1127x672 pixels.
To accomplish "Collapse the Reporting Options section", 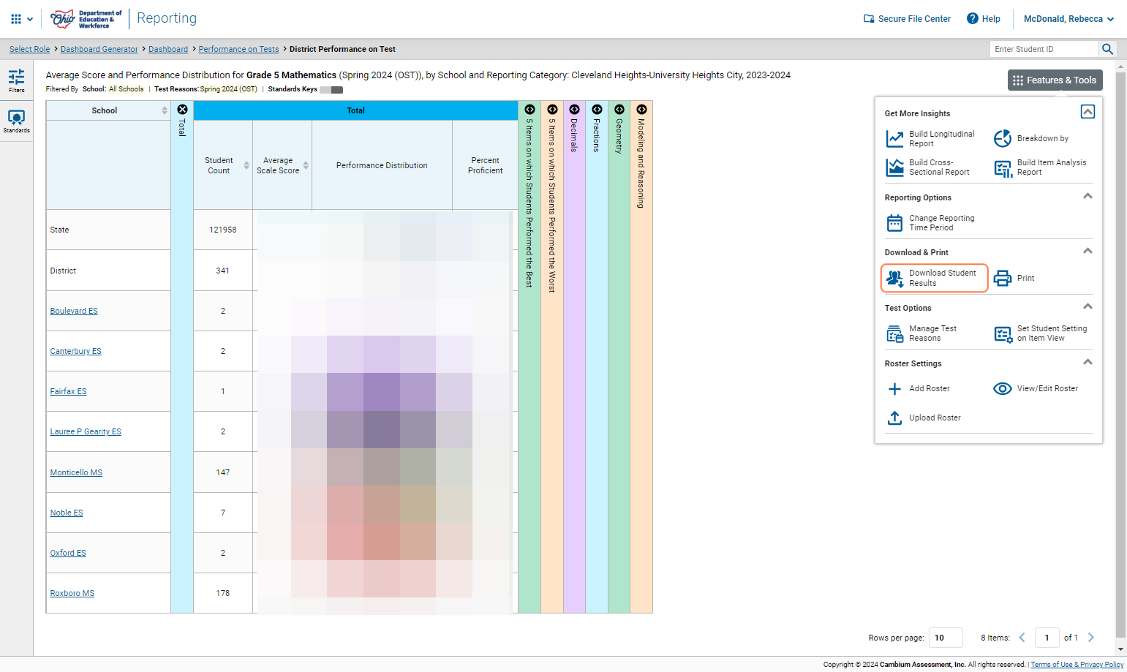I will 1088,196.
